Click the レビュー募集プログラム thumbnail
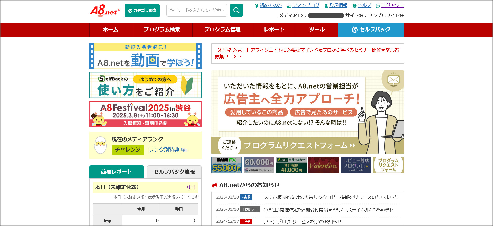The height and width of the screenshot is (226, 493). [x=356, y=165]
